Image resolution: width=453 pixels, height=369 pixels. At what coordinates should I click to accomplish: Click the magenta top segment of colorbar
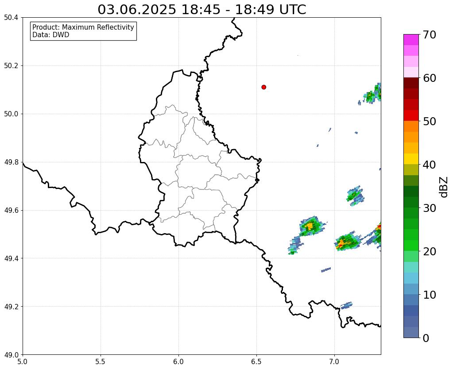pyautogui.click(x=411, y=40)
